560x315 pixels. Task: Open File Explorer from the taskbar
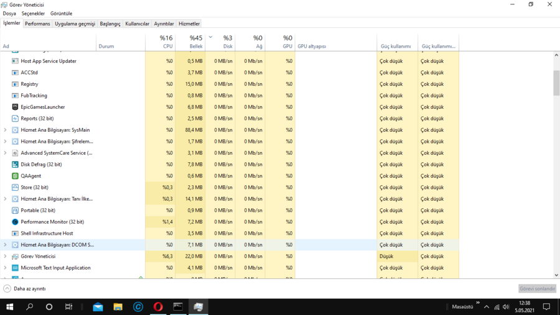coord(118,307)
